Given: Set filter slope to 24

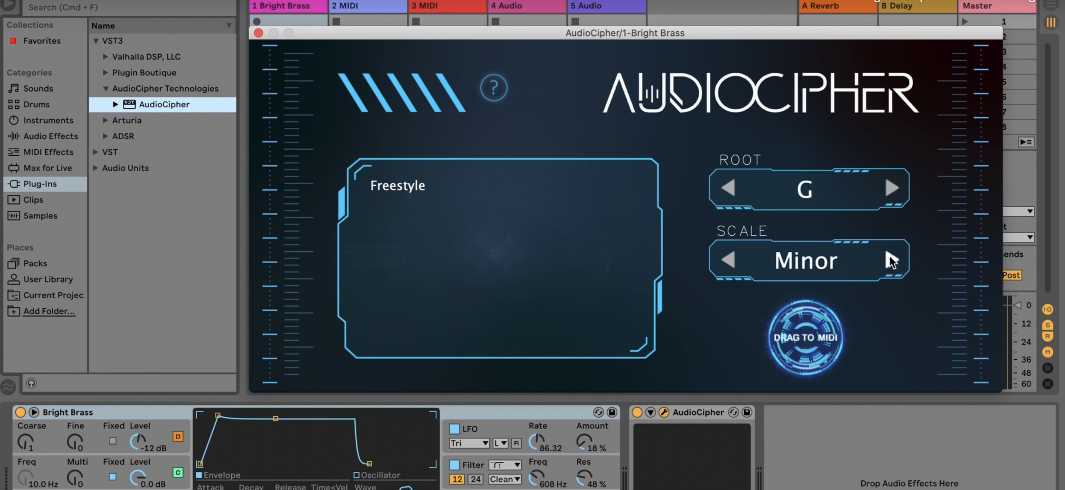Looking at the screenshot, I should [x=476, y=479].
